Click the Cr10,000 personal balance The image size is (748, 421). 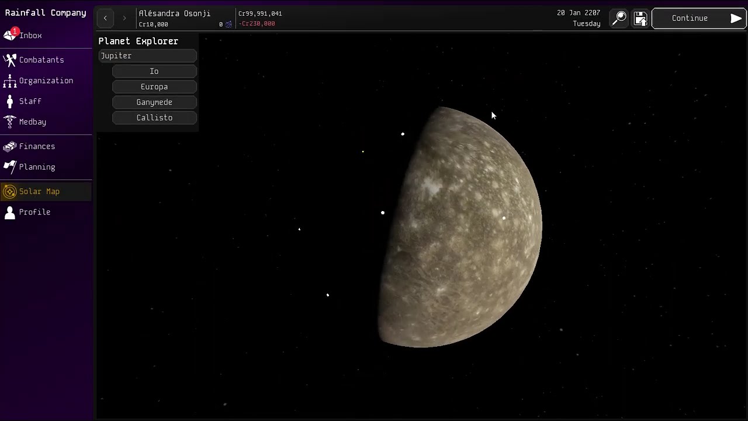click(154, 25)
